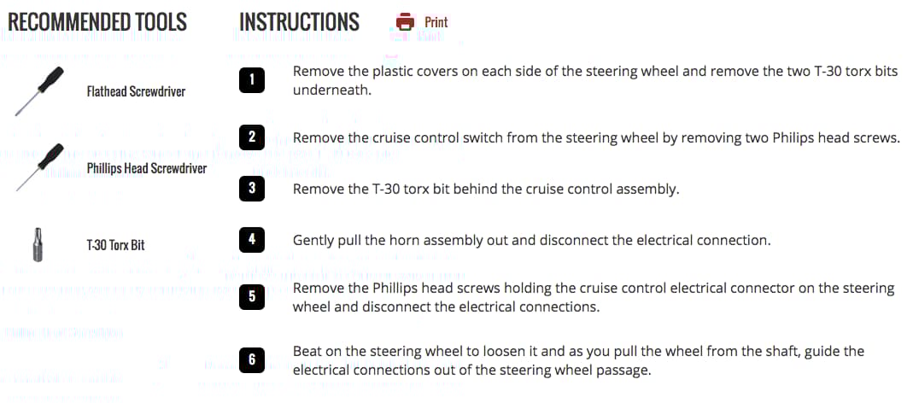
Task: Click the step 5 number badge
Action: [251, 297]
